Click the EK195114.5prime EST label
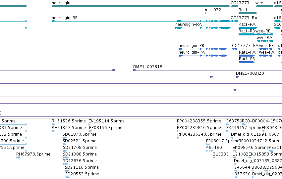The image size is (282, 179). coord(106,121)
